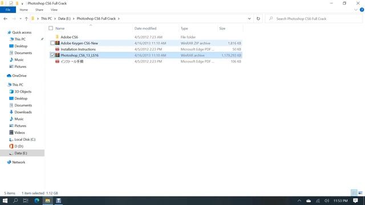365x205 pixels.
Task: Open Music under Quick access
Action: click(19, 60)
